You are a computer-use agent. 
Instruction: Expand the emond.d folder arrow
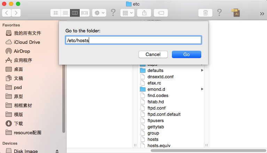(x=202, y=89)
